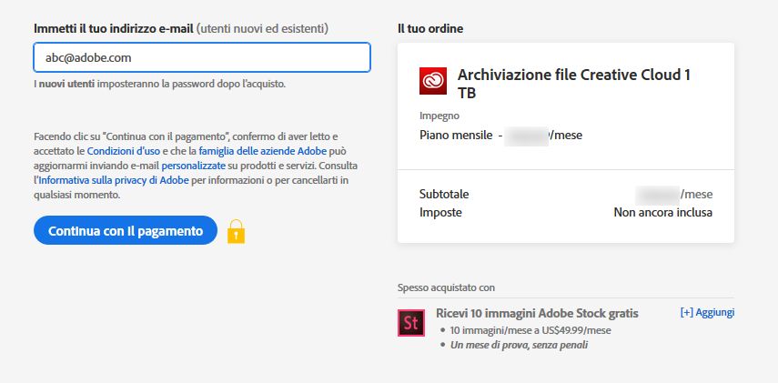Image resolution: width=778 pixels, height=383 pixels.
Task: Open famiglia delle aziende Adobe link
Action: (x=262, y=150)
